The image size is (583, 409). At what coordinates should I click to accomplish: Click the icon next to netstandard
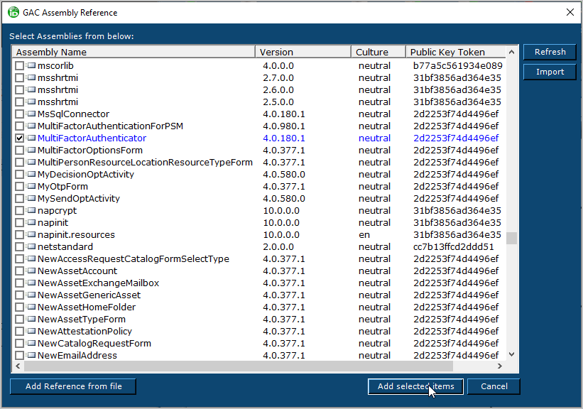(31, 247)
